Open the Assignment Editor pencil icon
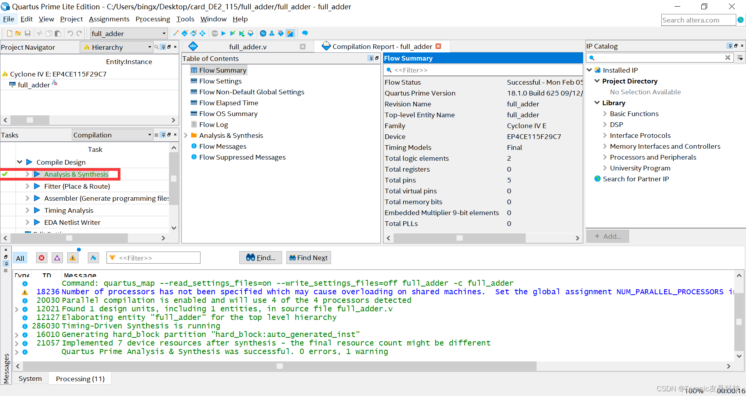The width and height of the screenshot is (746, 396). click(176, 33)
